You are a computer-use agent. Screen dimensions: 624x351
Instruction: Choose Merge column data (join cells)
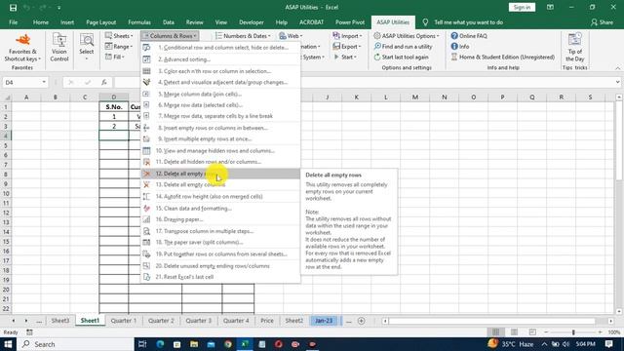tap(220, 95)
